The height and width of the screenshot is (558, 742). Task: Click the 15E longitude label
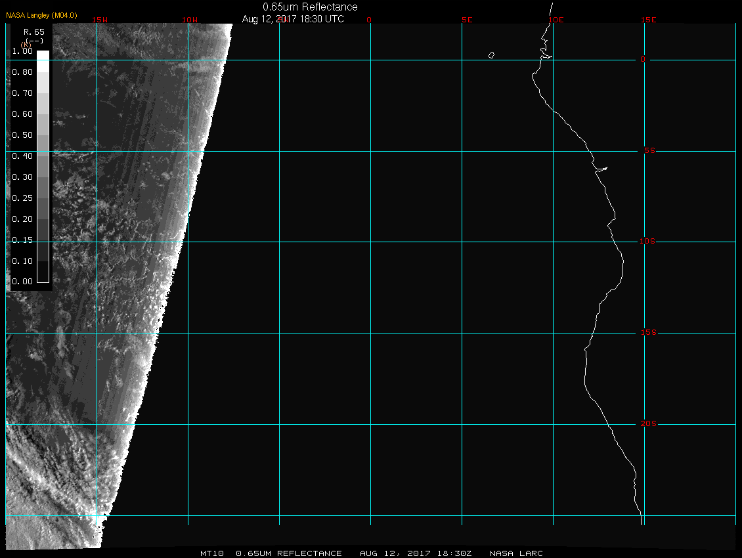pyautogui.click(x=649, y=20)
